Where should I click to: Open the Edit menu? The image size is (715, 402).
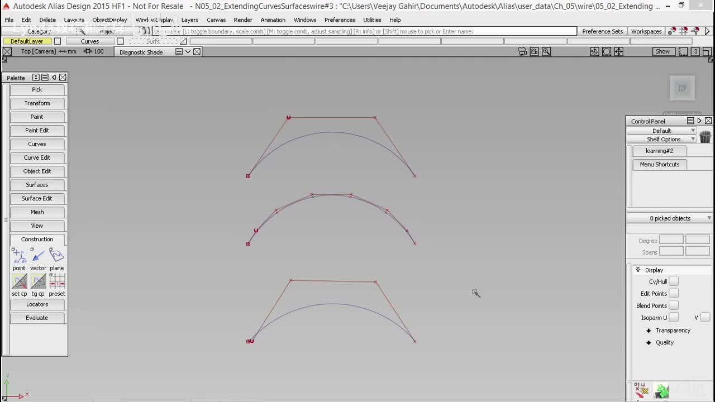[x=26, y=20]
